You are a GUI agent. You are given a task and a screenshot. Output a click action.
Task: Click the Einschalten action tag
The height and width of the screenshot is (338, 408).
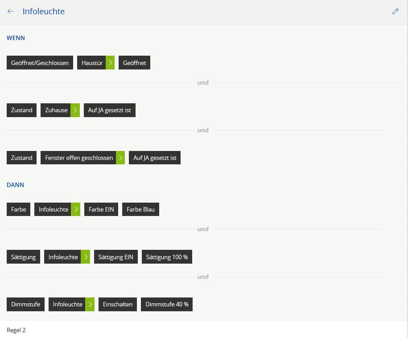[118, 305]
